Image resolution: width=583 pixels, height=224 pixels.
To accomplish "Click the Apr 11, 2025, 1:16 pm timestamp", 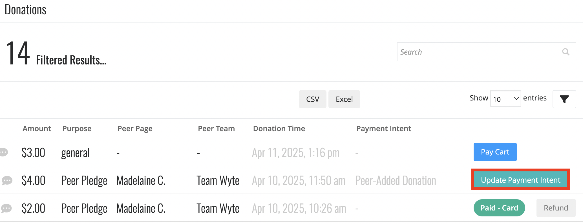I will coord(296,153).
